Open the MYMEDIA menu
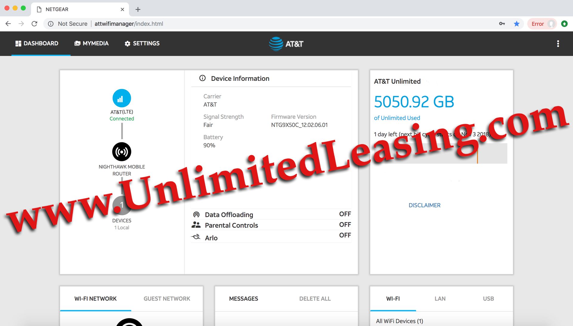The height and width of the screenshot is (326, 573). [x=91, y=44]
